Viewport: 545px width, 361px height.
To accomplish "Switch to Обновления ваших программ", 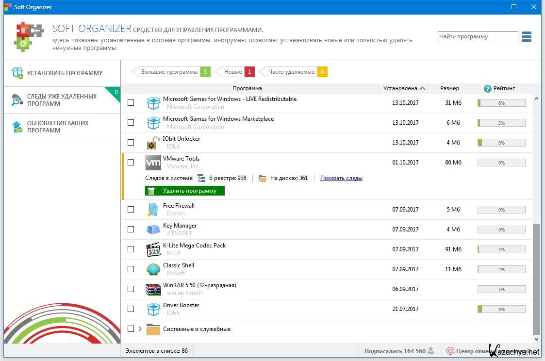I will point(57,127).
